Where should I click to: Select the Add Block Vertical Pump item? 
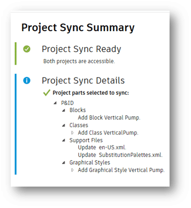109,118
